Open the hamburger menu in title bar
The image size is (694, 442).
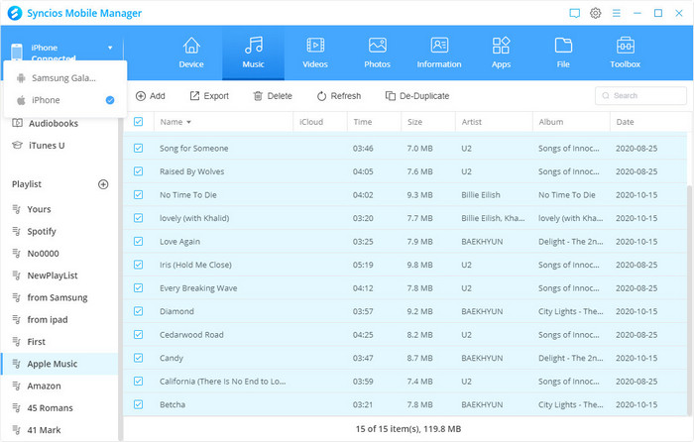tap(616, 13)
